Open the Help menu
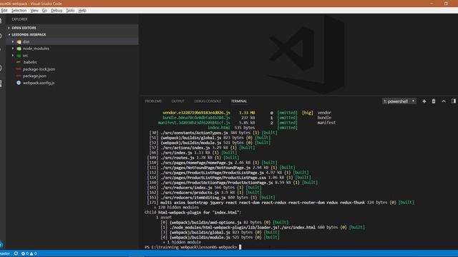Viewport: 458px width, 257px height. coord(82,11)
